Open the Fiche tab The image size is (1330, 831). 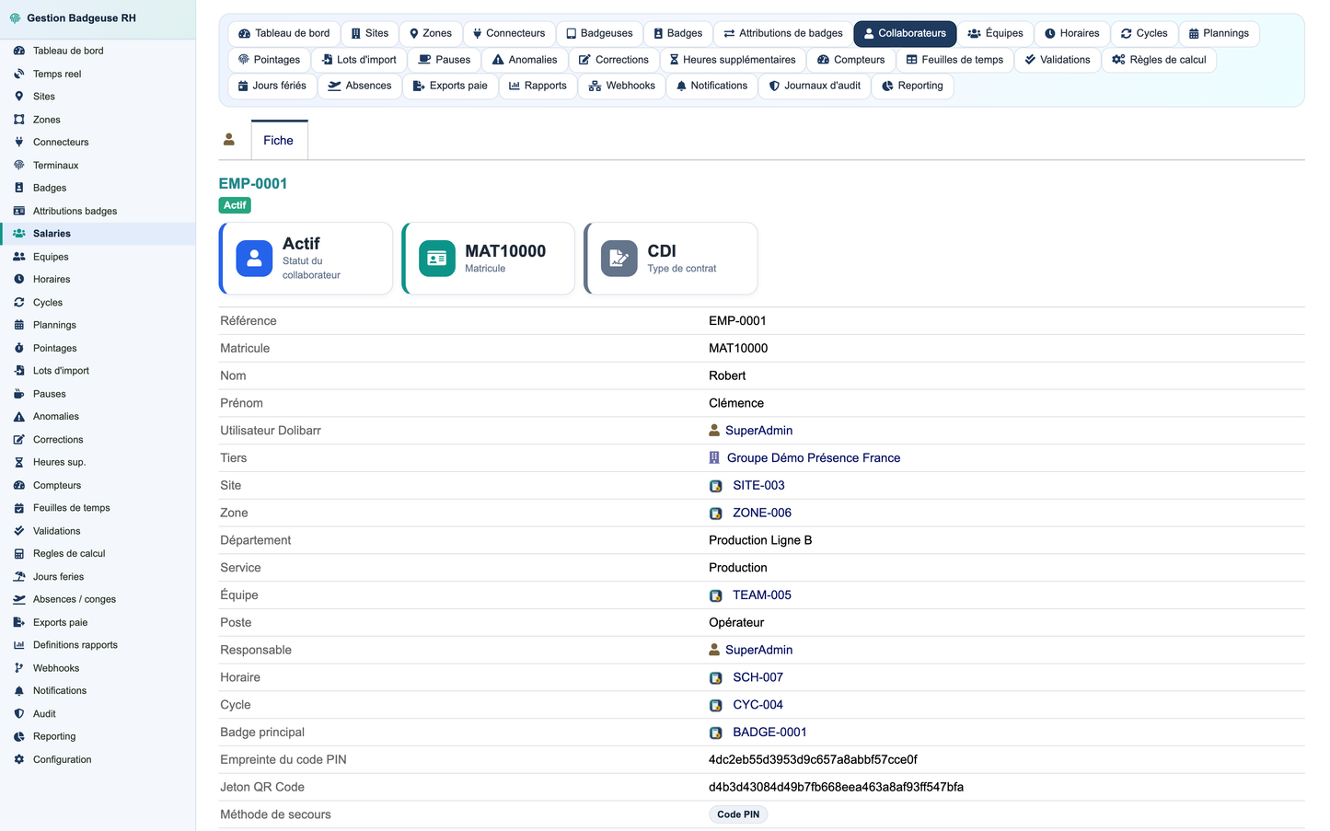(279, 140)
